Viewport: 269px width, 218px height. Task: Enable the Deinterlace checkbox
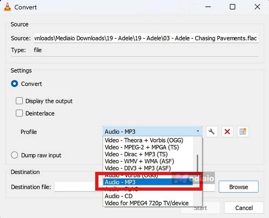point(19,113)
